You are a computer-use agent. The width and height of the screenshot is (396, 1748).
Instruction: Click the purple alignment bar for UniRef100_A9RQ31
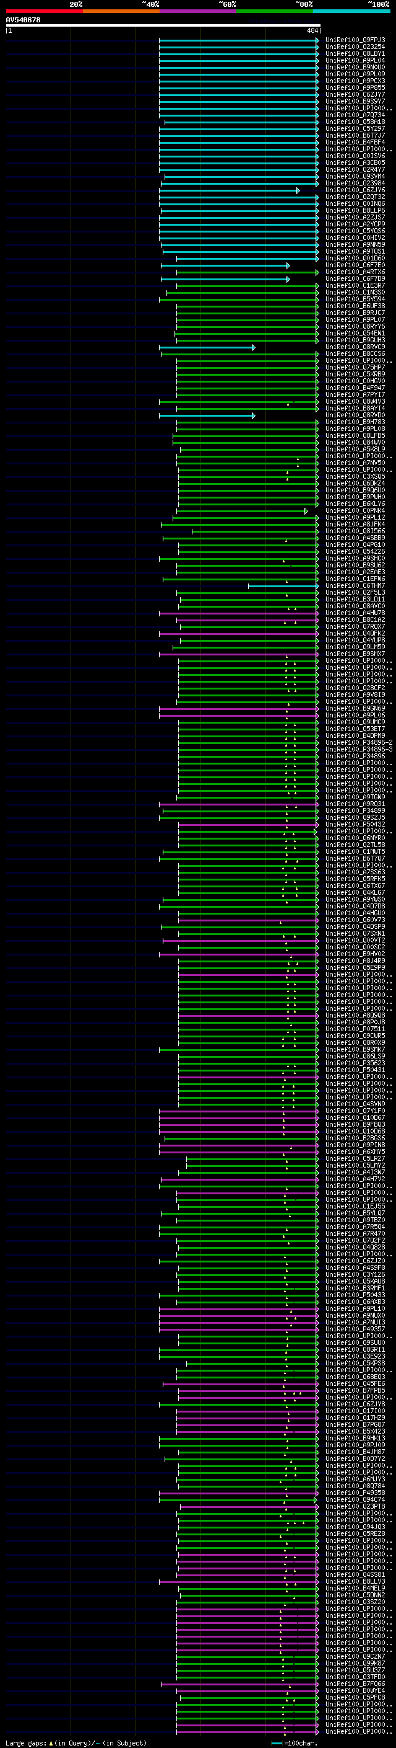click(x=238, y=804)
